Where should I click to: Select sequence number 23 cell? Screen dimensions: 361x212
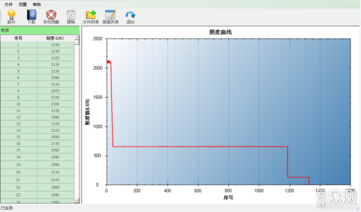pos(19,195)
